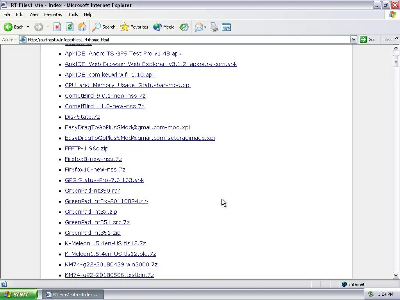Viewport: 400px width, 300px height.
Task: Open GPS Status-Pro-7.6.163.apk link
Action: [x=104, y=180]
